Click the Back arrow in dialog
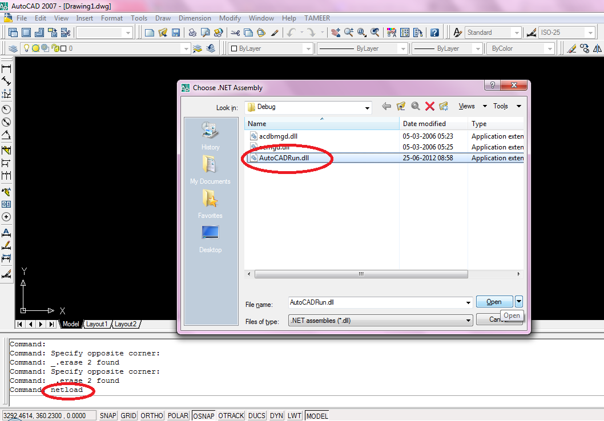This screenshot has height=421, width=604. [386, 106]
